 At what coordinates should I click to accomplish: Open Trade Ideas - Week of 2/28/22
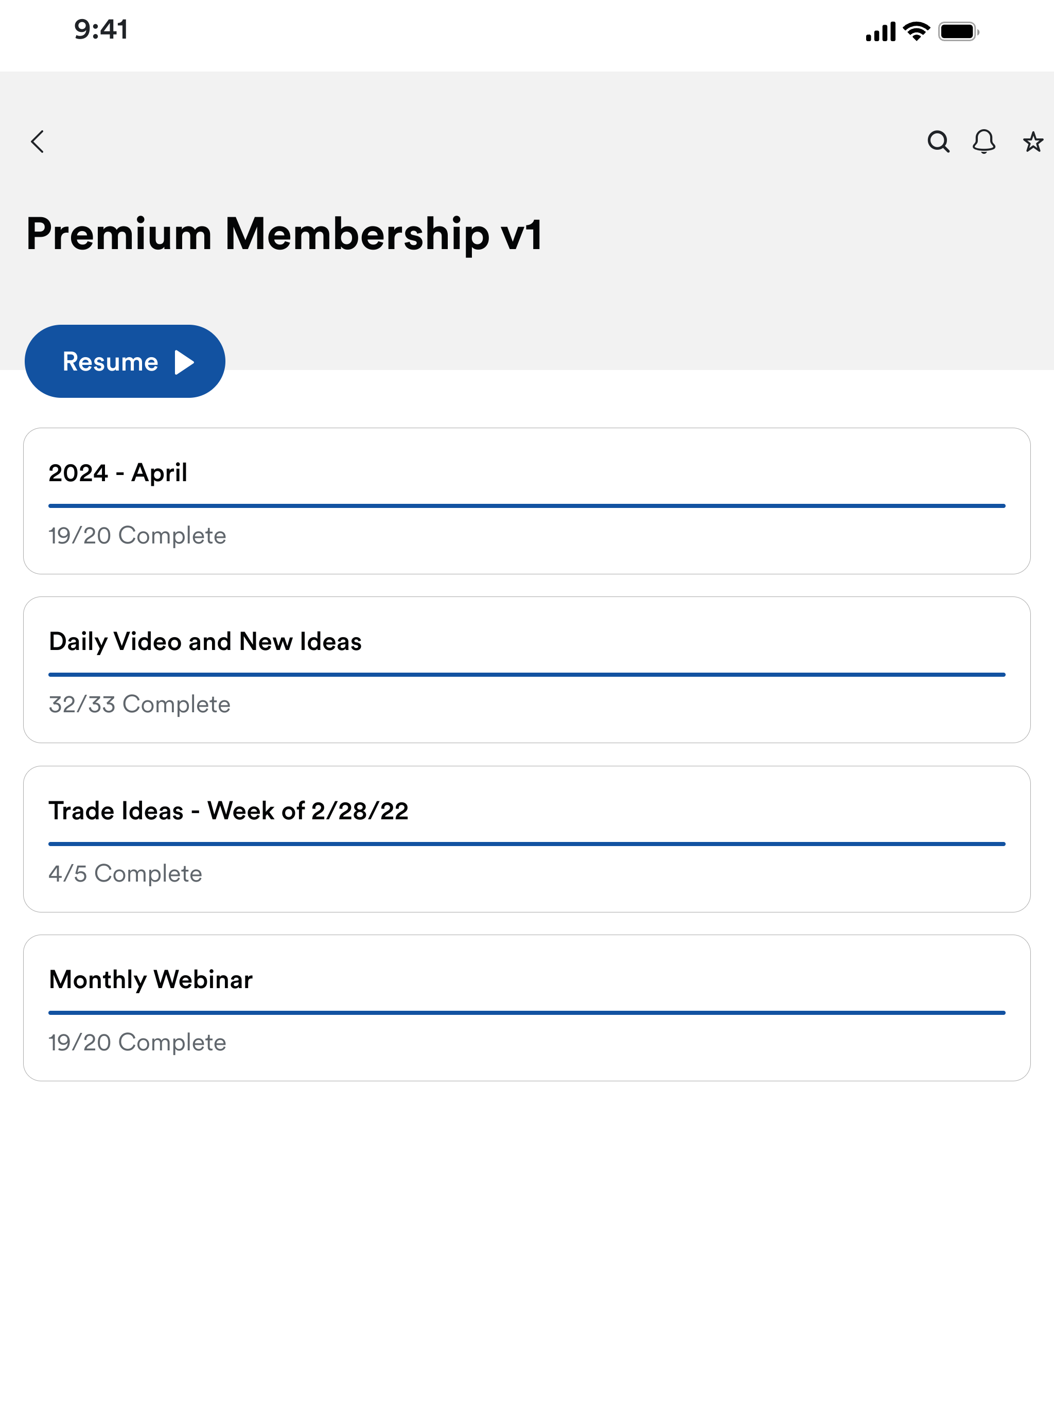point(527,839)
